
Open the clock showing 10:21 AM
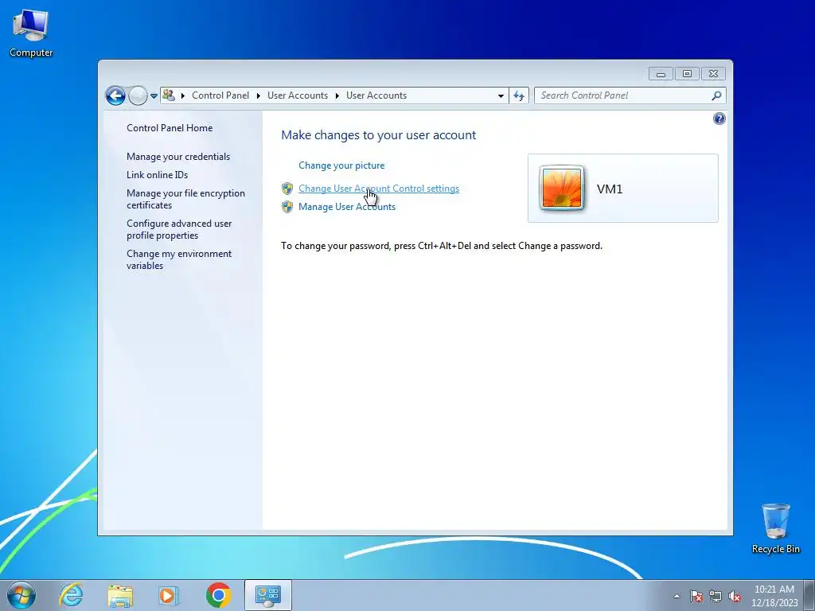(774, 596)
